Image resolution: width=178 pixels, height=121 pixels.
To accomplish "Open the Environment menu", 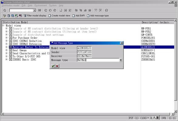I will (41, 5).
